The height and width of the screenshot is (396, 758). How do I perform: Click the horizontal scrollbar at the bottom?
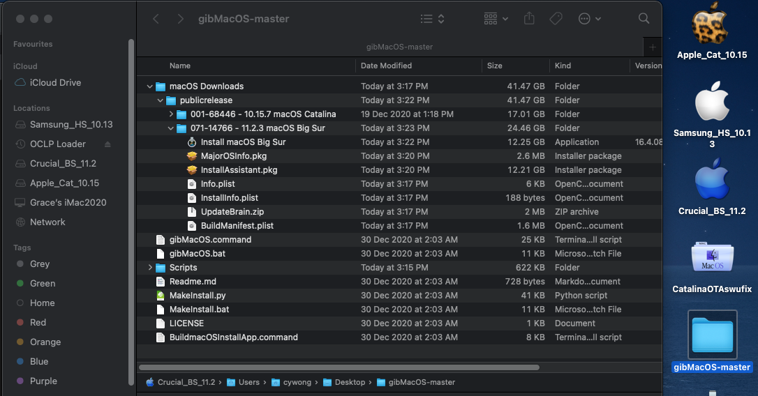[x=339, y=367]
